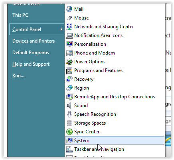Open Mouse settings entry
The image size is (174, 160).
(115, 18)
